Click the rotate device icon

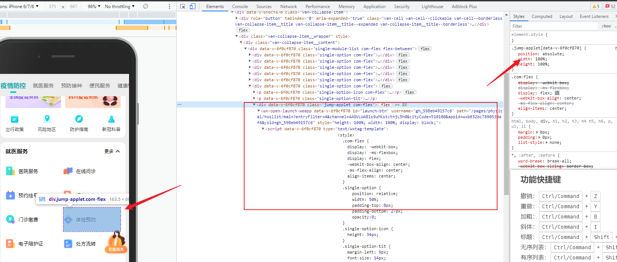(146, 6)
